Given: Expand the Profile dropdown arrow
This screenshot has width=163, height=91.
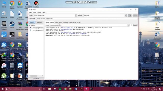Looking at the screenshot, I should [x=126, y=16].
